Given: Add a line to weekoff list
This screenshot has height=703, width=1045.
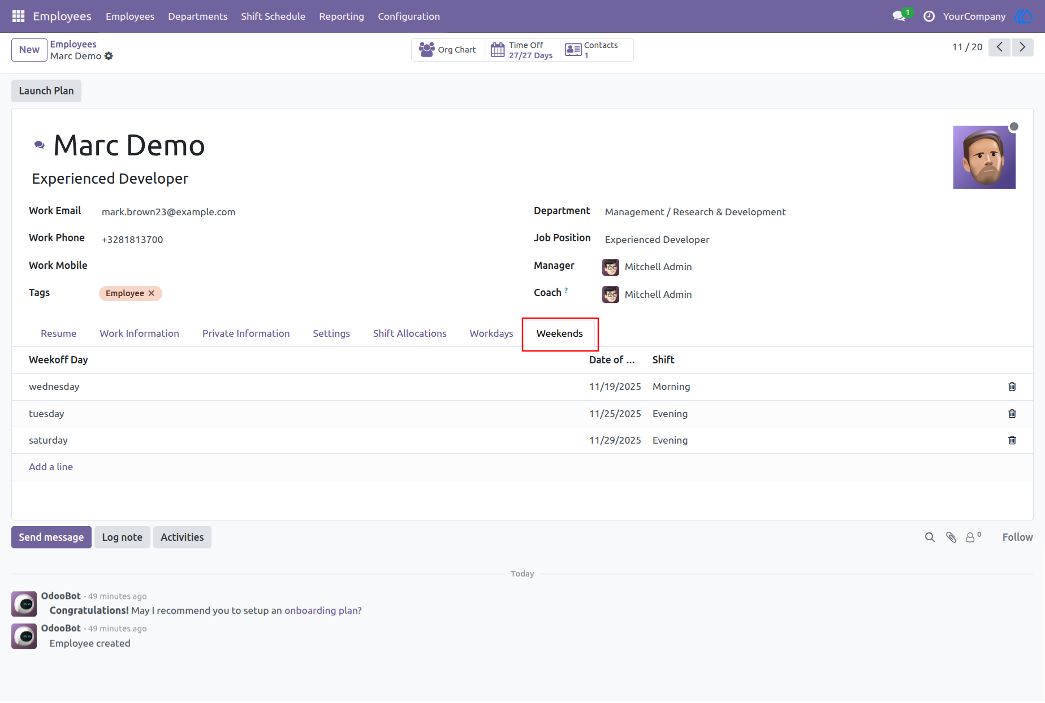Looking at the screenshot, I should pyautogui.click(x=51, y=467).
